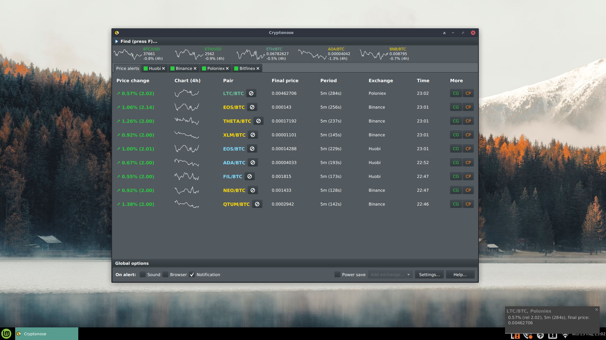Open CoinPaprika link for LTC/BTC row

click(x=468, y=93)
